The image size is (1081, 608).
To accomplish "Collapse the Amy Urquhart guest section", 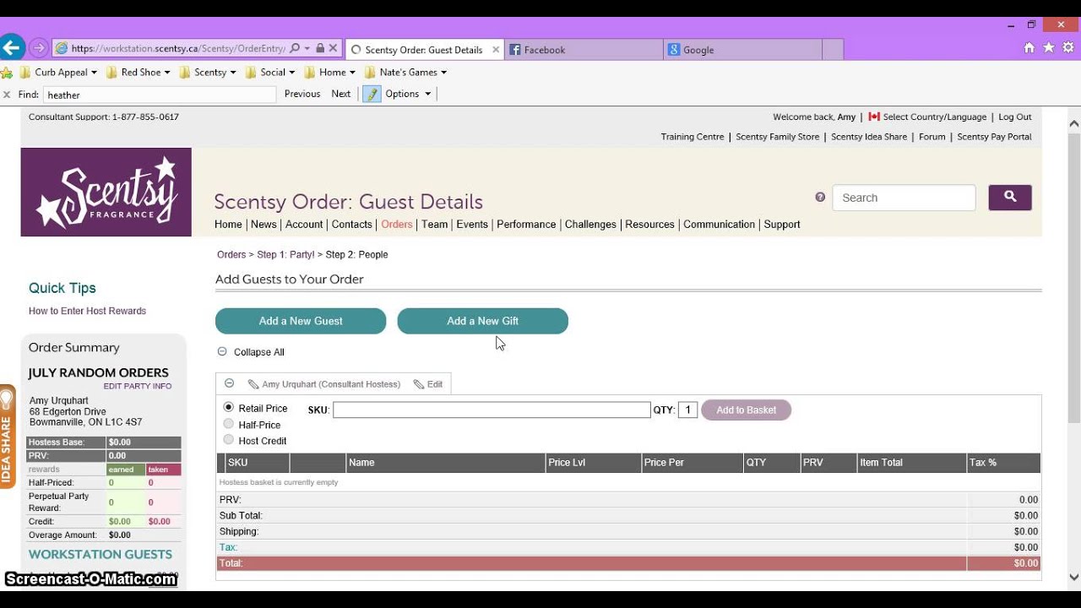I will pyautogui.click(x=229, y=383).
